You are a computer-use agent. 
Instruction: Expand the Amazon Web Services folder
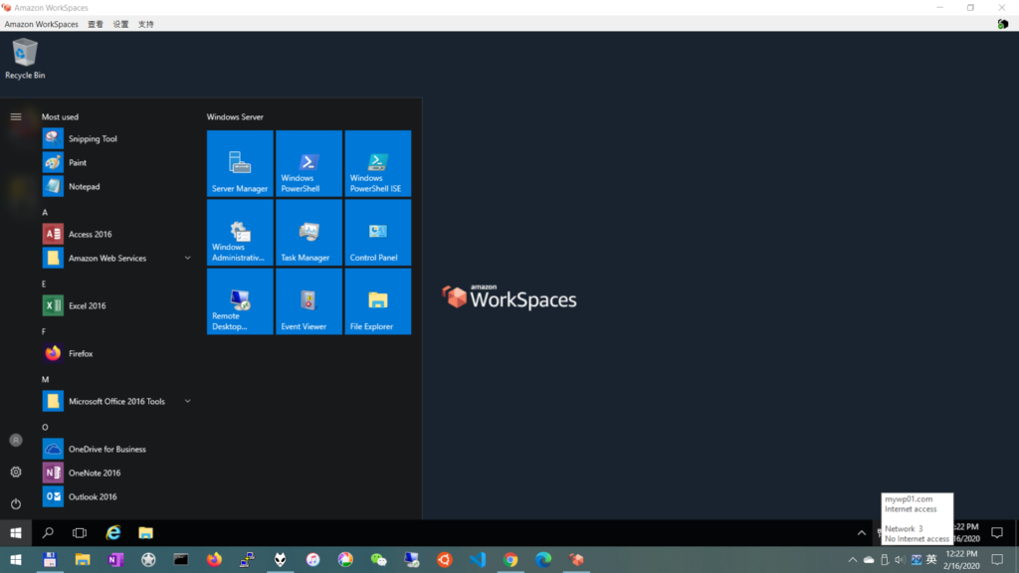tap(187, 259)
